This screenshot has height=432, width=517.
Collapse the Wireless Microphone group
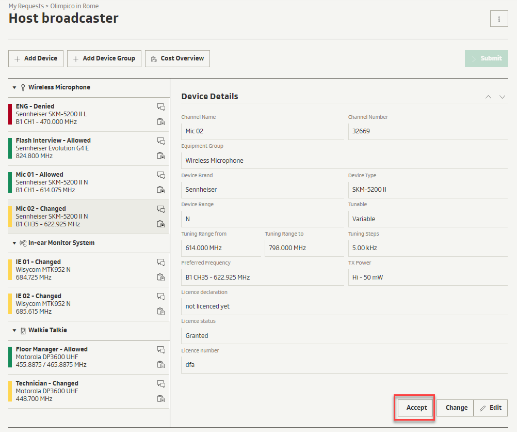click(x=14, y=88)
